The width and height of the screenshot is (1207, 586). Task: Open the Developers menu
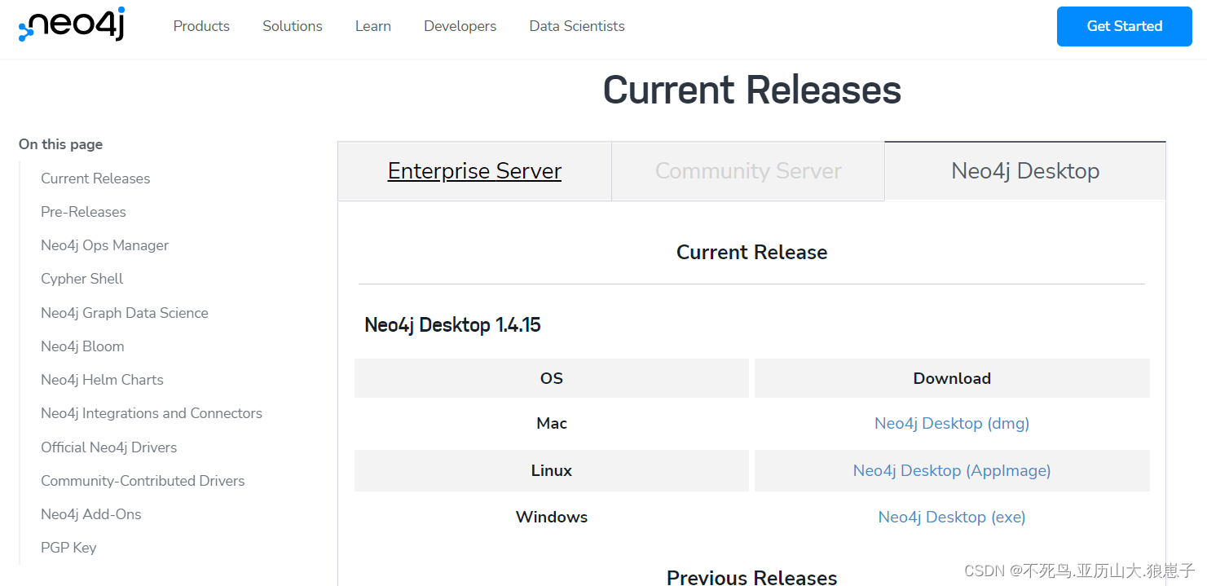(460, 26)
